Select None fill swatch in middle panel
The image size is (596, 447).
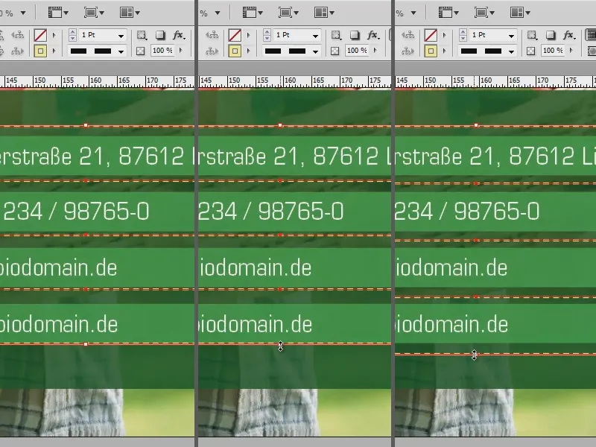tap(235, 35)
